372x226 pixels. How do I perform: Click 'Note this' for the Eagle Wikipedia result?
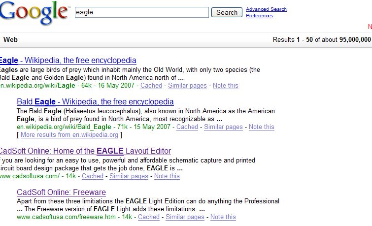tap(226, 86)
